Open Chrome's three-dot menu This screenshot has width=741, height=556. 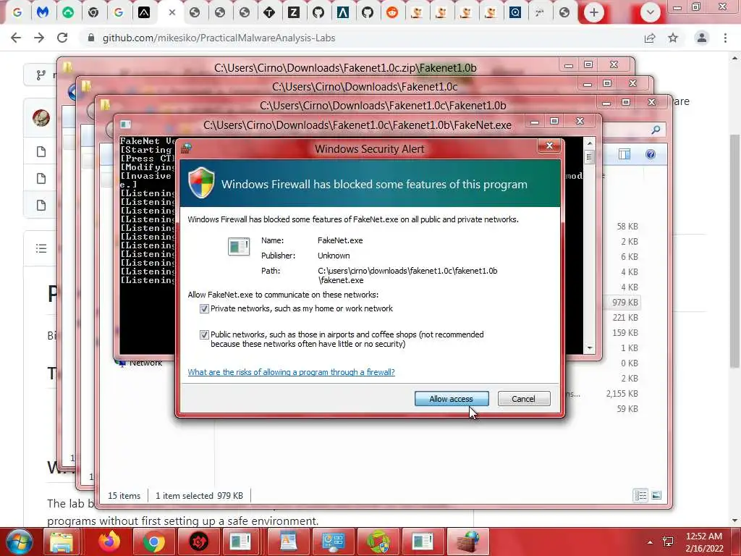pyautogui.click(x=725, y=38)
